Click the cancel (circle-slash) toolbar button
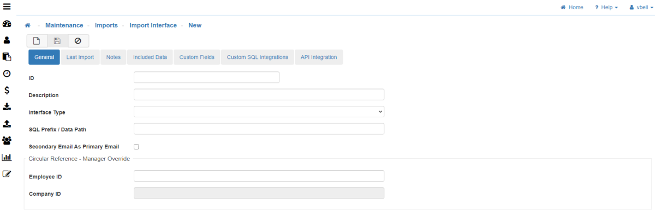 pyautogui.click(x=78, y=41)
